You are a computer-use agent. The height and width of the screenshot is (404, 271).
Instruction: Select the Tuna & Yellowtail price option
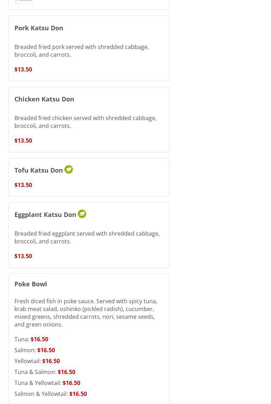click(x=71, y=383)
